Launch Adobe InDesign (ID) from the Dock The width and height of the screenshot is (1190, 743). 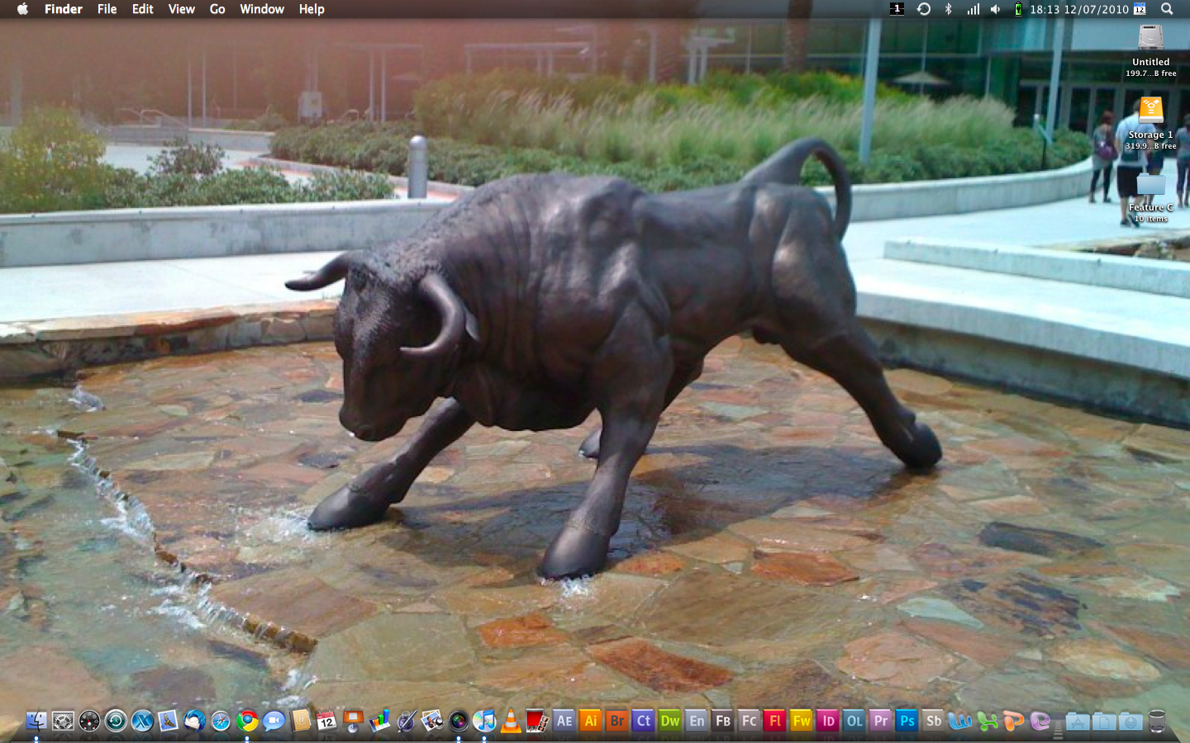click(828, 721)
